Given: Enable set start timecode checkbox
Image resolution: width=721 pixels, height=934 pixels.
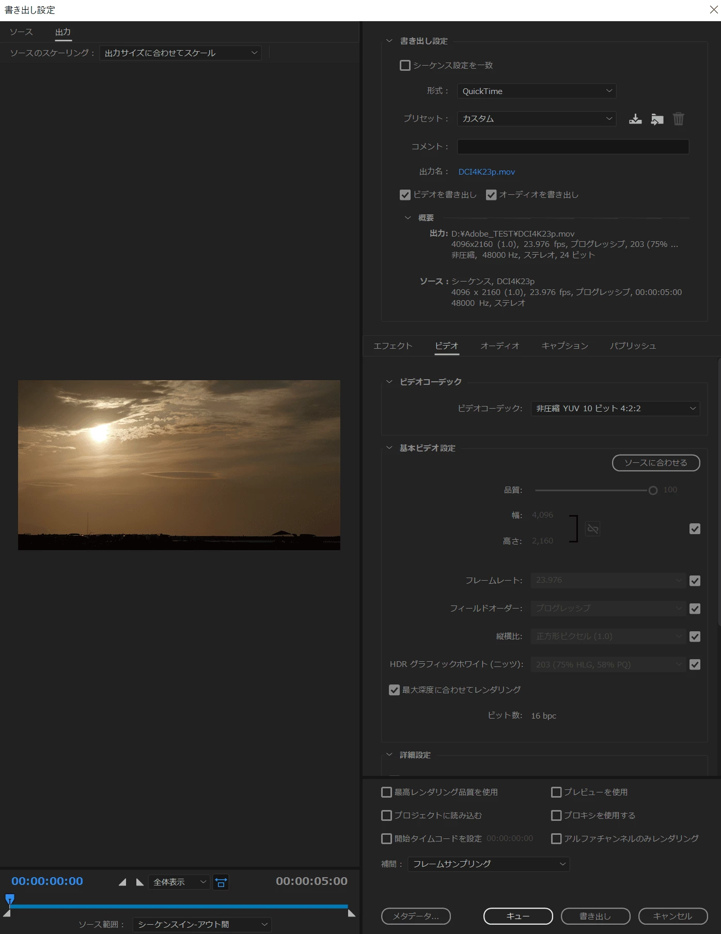Looking at the screenshot, I should (386, 839).
